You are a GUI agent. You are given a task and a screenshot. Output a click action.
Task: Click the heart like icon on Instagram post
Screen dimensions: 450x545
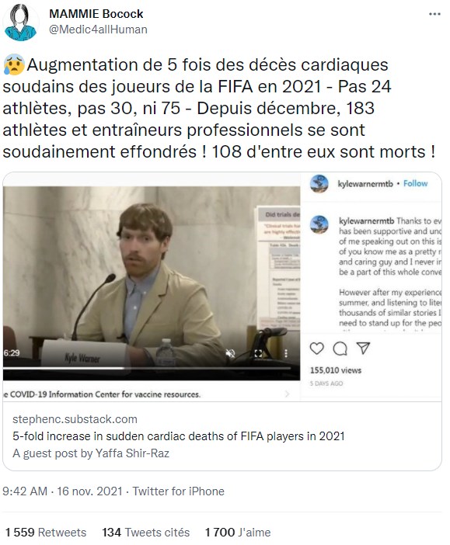(x=316, y=349)
